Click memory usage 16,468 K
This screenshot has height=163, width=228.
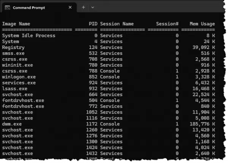[204, 89]
